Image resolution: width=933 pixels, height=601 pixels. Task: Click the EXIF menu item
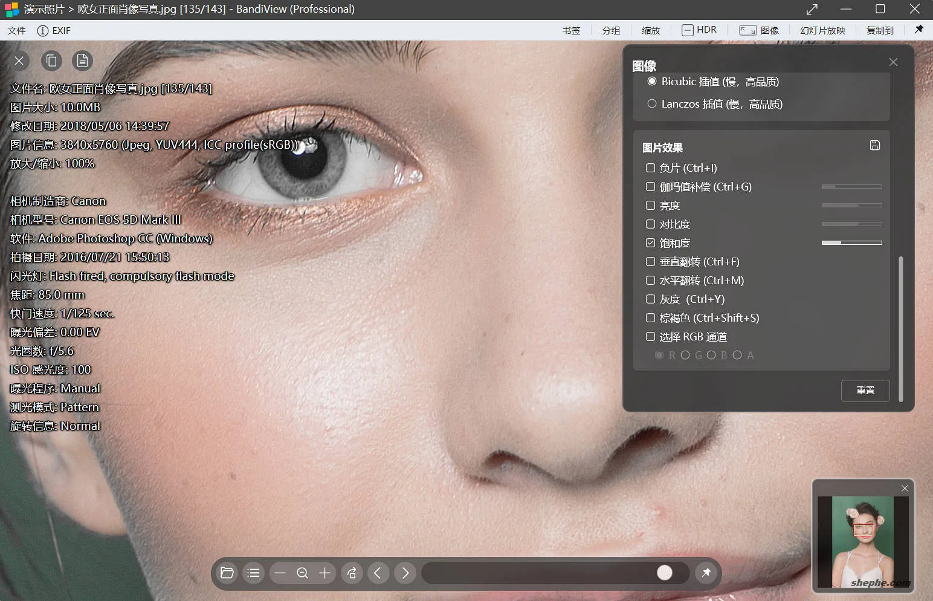point(54,30)
